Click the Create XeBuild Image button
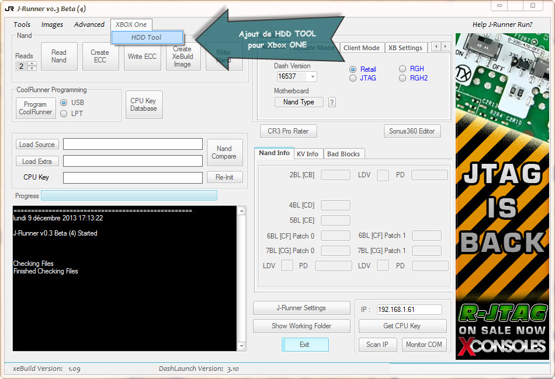This screenshot has height=379, width=555. click(x=183, y=56)
